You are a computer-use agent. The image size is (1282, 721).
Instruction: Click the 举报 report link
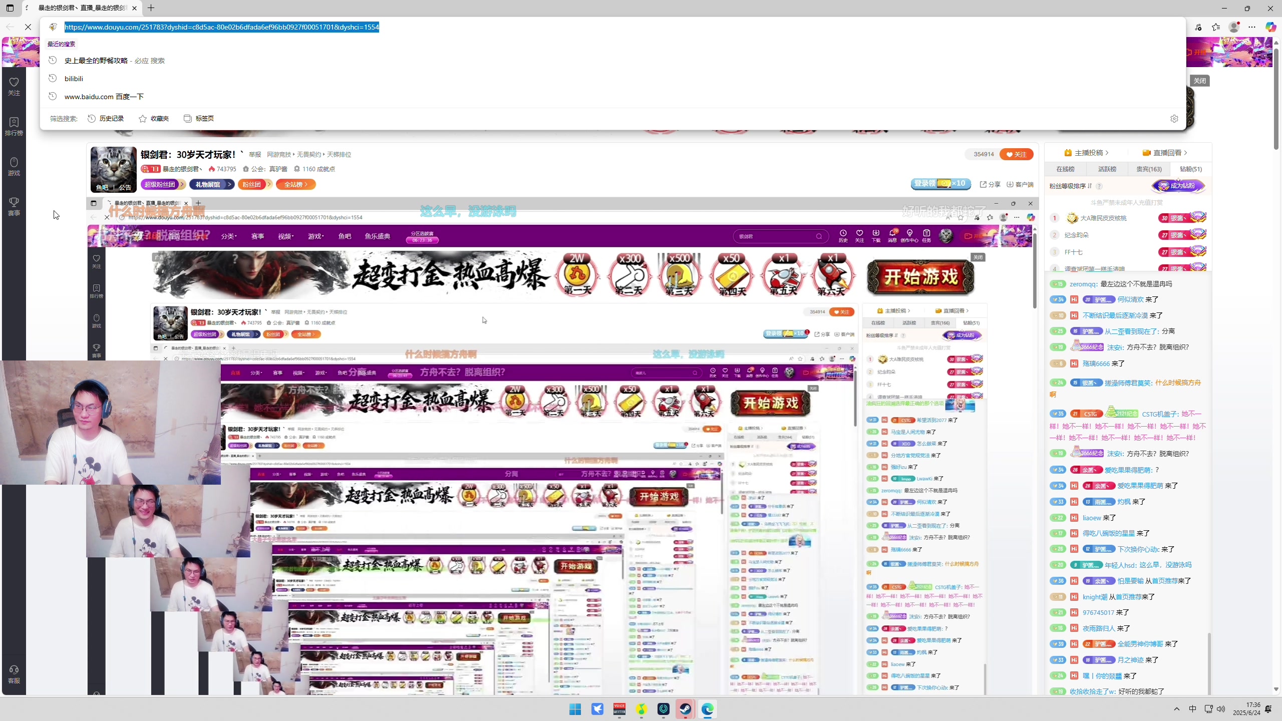point(255,155)
